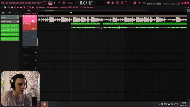Click the yellow playhead marker on timeline

(71, 13)
